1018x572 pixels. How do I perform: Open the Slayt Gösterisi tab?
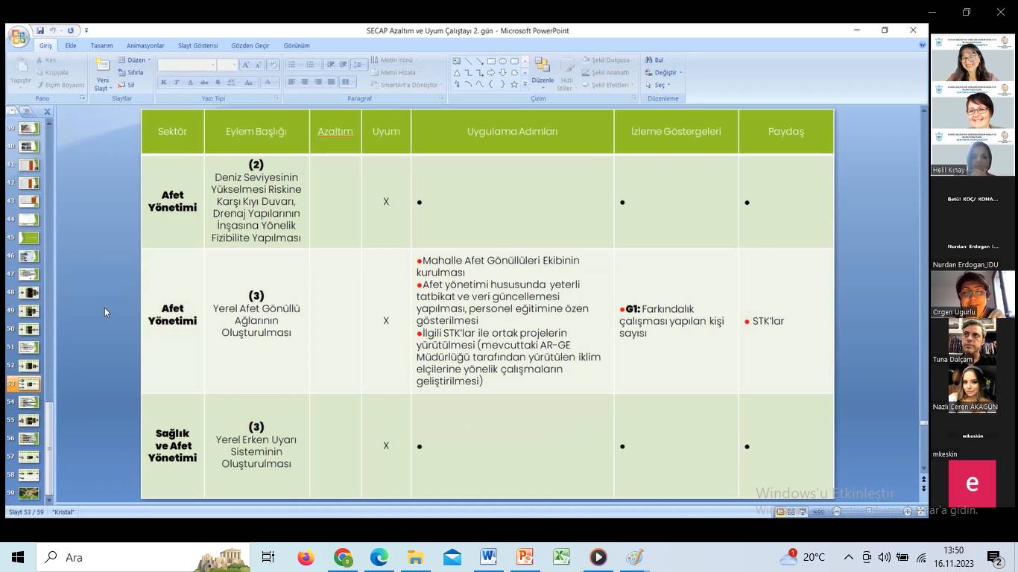tap(197, 45)
